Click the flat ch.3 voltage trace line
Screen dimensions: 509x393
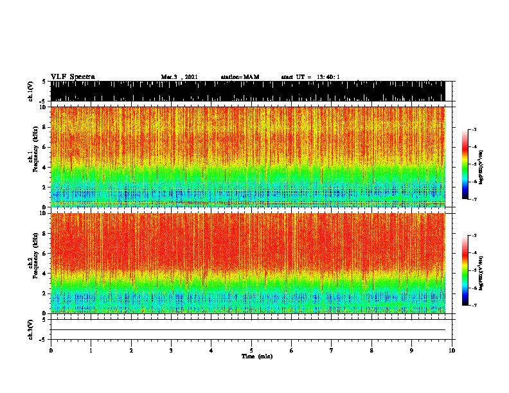pyautogui.click(x=247, y=330)
